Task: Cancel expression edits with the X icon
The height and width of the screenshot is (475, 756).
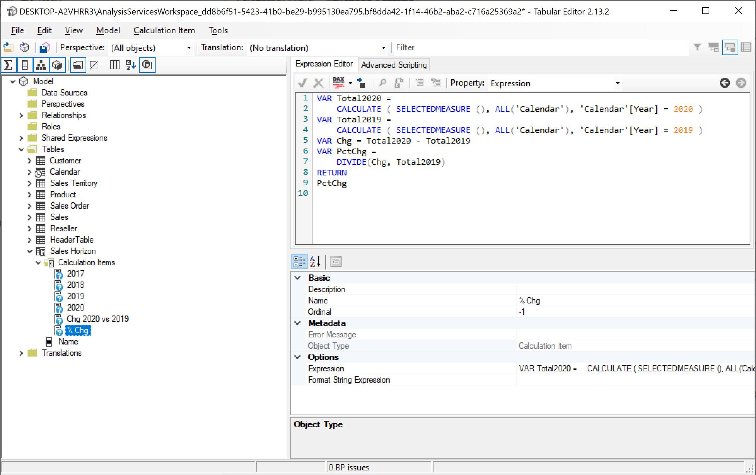Action: (319, 83)
